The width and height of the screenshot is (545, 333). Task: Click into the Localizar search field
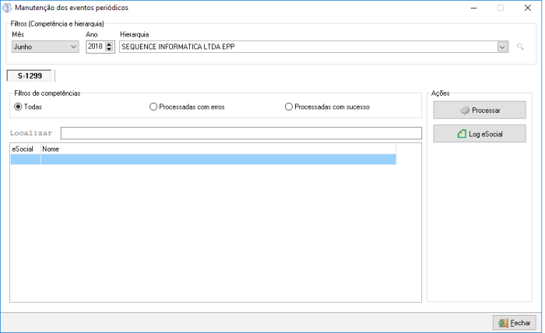(x=241, y=133)
